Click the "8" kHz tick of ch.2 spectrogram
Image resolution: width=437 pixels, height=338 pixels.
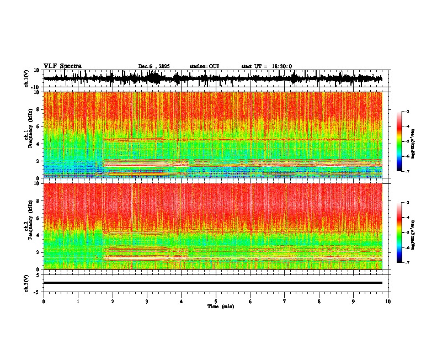[x=38, y=200]
